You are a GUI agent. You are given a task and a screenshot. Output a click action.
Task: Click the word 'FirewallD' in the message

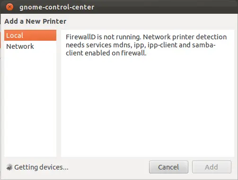click(81, 37)
